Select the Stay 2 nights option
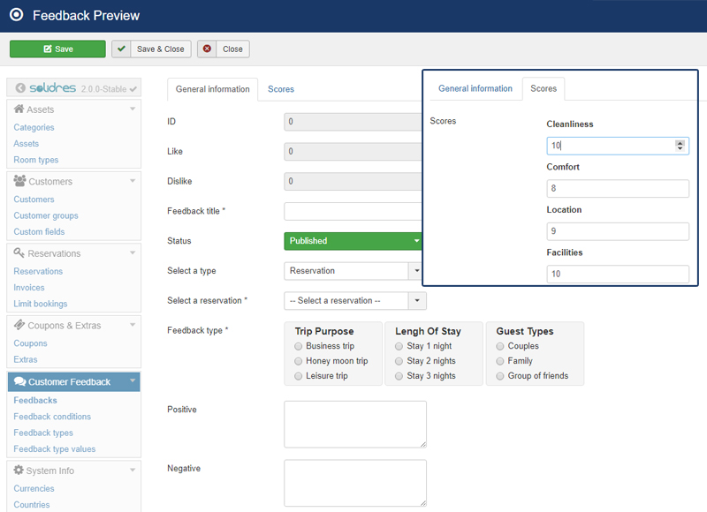The height and width of the screenshot is (512, 707). point(399,361)
